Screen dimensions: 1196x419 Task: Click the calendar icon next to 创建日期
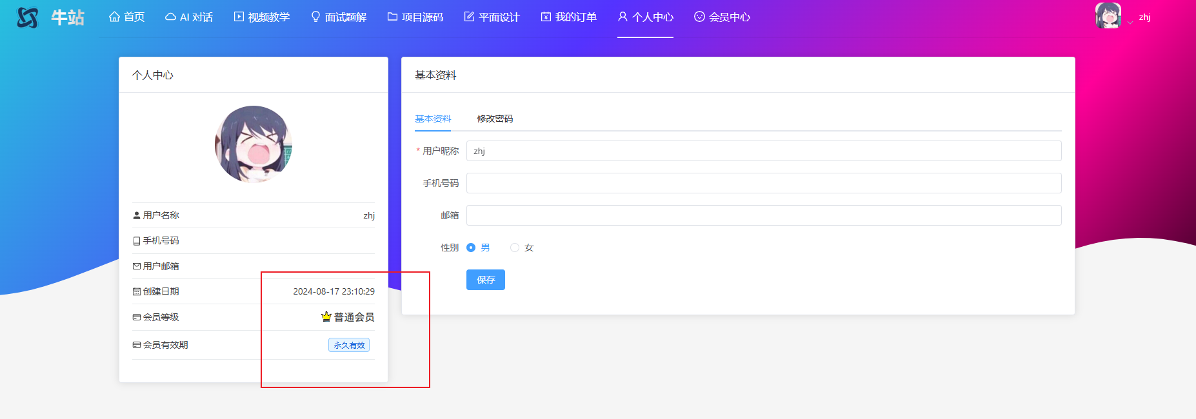click(137, 291)
